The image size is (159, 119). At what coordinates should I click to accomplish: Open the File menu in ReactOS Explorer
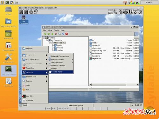tap(45, 30)
